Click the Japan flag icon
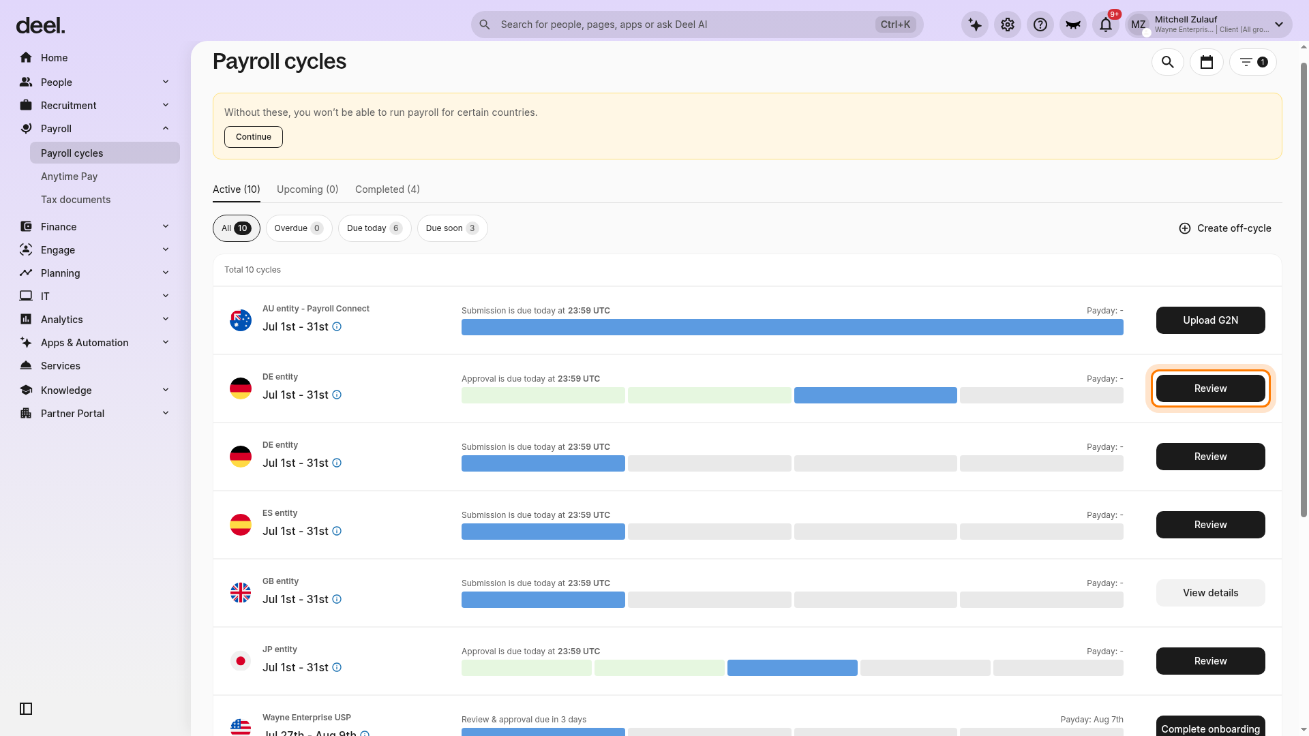The height and width of the screenshot is (736, 1309). pos(241,661)
